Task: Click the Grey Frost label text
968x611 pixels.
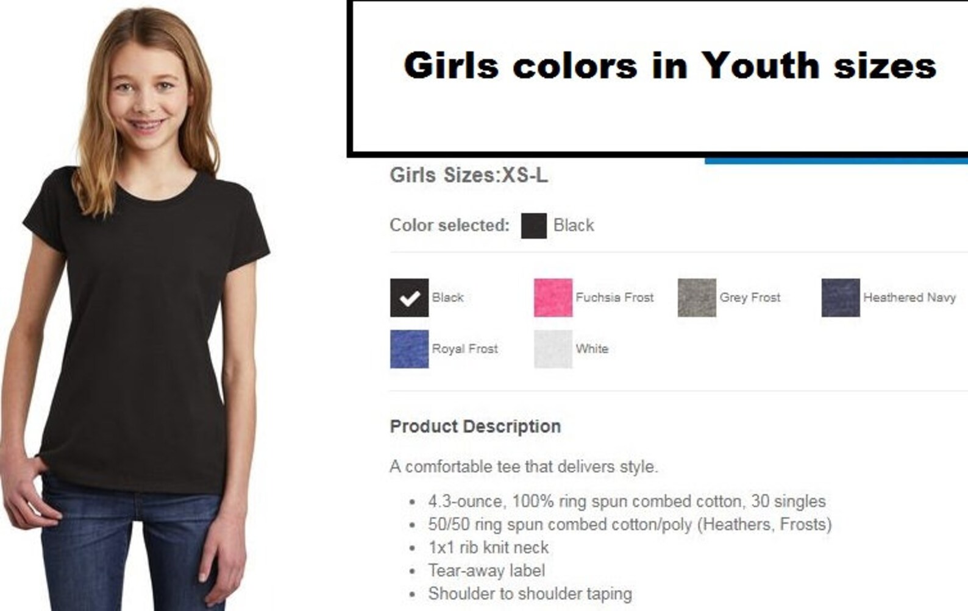Action: [x=750, y=297]
